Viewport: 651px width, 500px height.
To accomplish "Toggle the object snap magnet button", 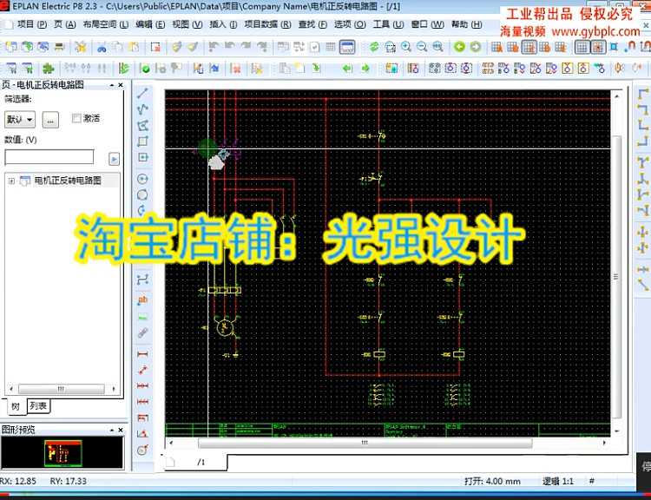I will pos(630,47).
